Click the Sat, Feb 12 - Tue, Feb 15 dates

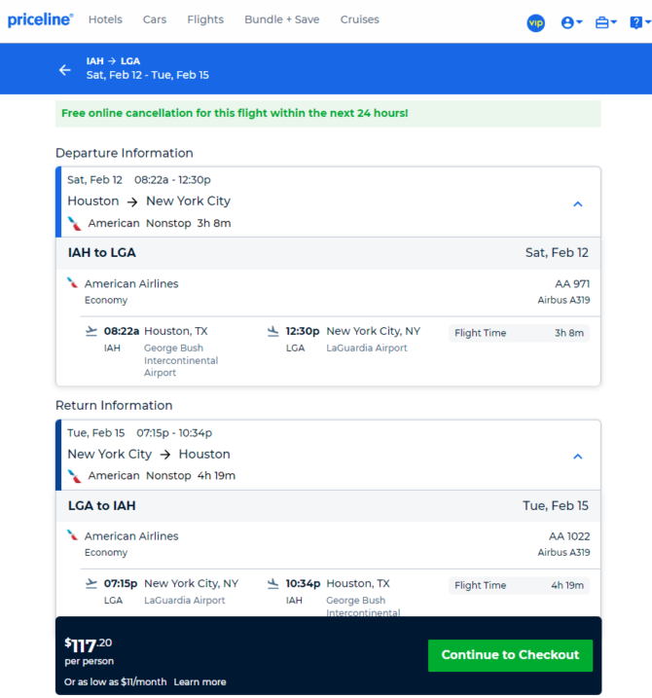tap(147, 75)
